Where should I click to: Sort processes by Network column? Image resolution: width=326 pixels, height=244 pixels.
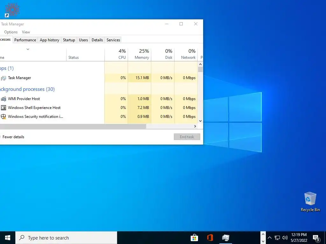tap(186, 54)
